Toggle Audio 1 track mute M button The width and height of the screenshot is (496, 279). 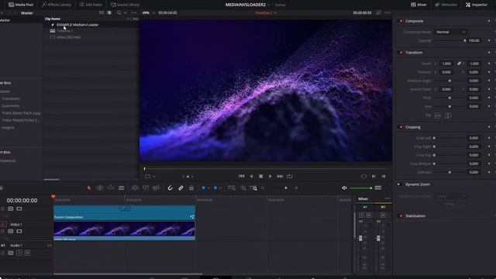point(28,253)
